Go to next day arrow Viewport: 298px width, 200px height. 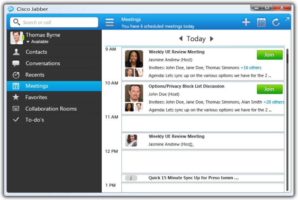(211, 39)
